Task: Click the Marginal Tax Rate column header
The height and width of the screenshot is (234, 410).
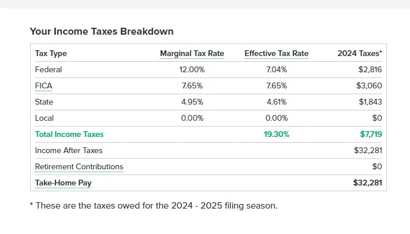Action: pyautogui.click(x=192, y=54)
